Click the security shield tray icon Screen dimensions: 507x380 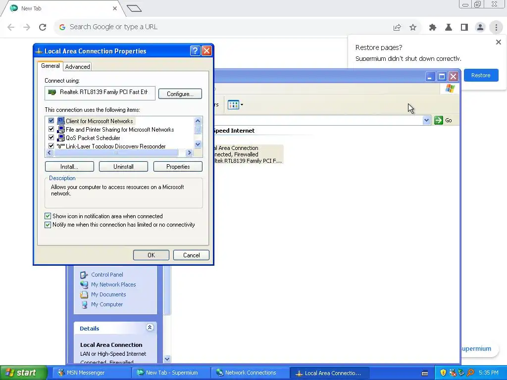(443, 373)
